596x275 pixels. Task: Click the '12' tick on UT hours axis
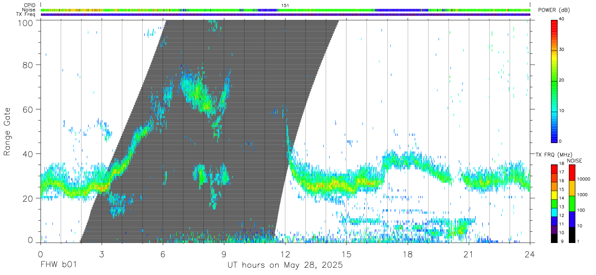point(285,254)
